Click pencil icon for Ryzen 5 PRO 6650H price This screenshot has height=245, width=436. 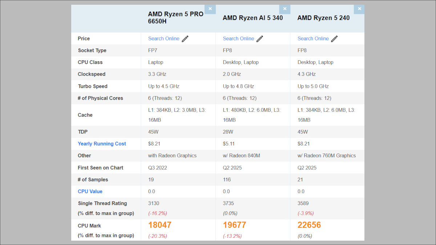185,39
